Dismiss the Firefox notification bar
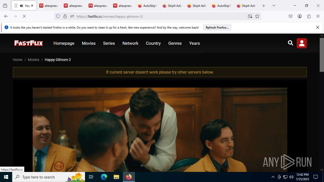The height and width of the screenshot is (182, 324). click(318, 27)
